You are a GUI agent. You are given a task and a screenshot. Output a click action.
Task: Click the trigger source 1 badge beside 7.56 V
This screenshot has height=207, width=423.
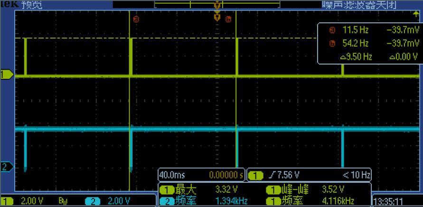click(255, 176)
